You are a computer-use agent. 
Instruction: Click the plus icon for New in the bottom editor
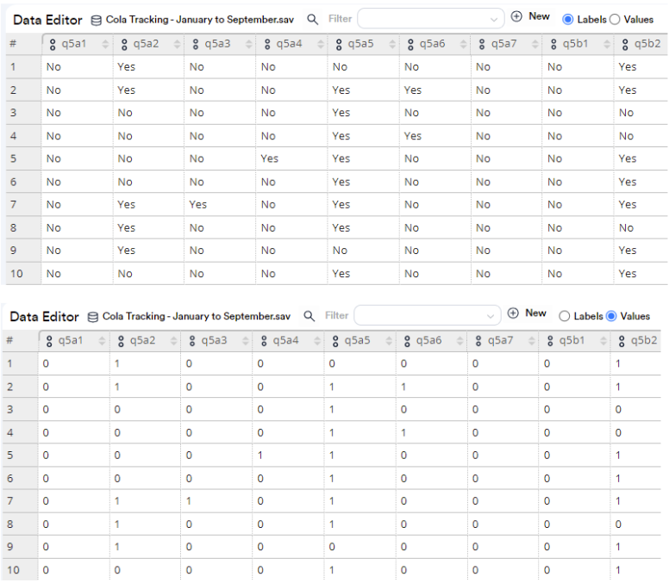513,313
